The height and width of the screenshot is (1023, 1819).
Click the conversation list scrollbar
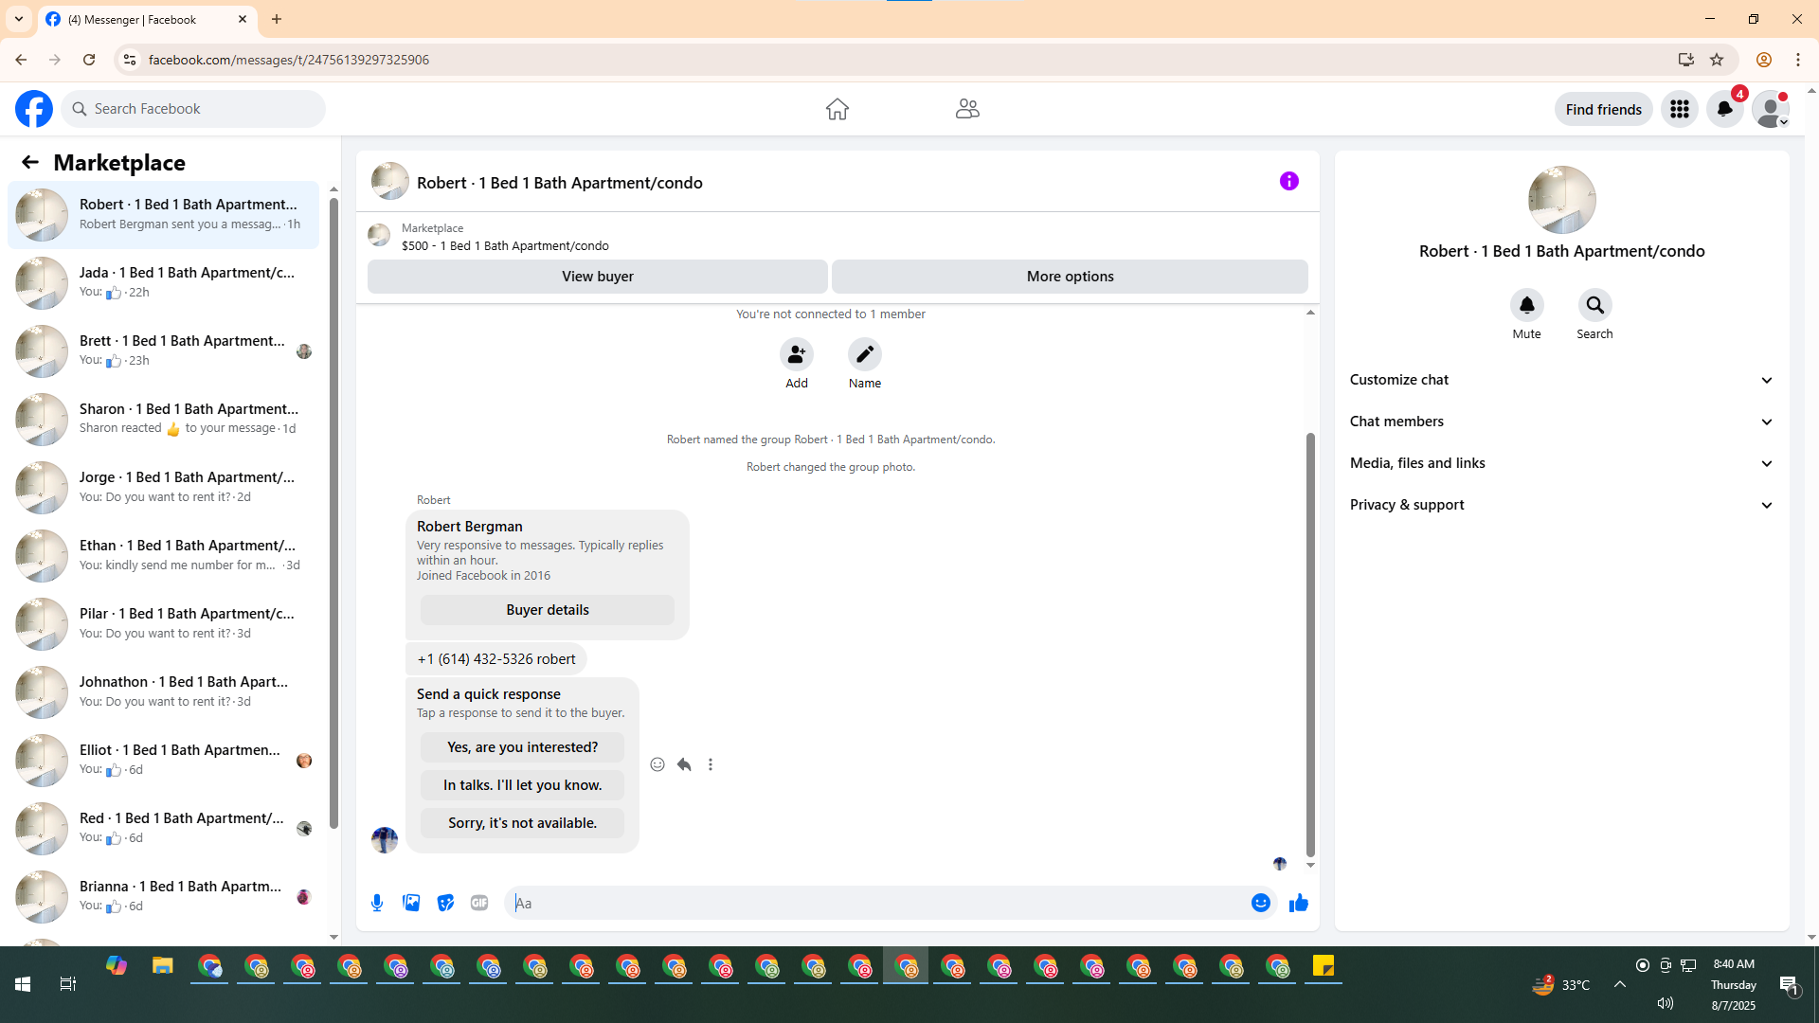(333, 511)
